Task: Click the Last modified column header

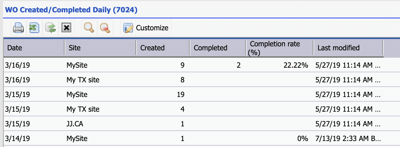Action: pyautogui.click(x=338, y=48)
